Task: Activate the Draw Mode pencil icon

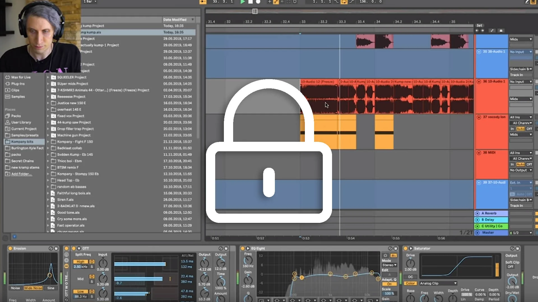Action: tap(527, 2)
